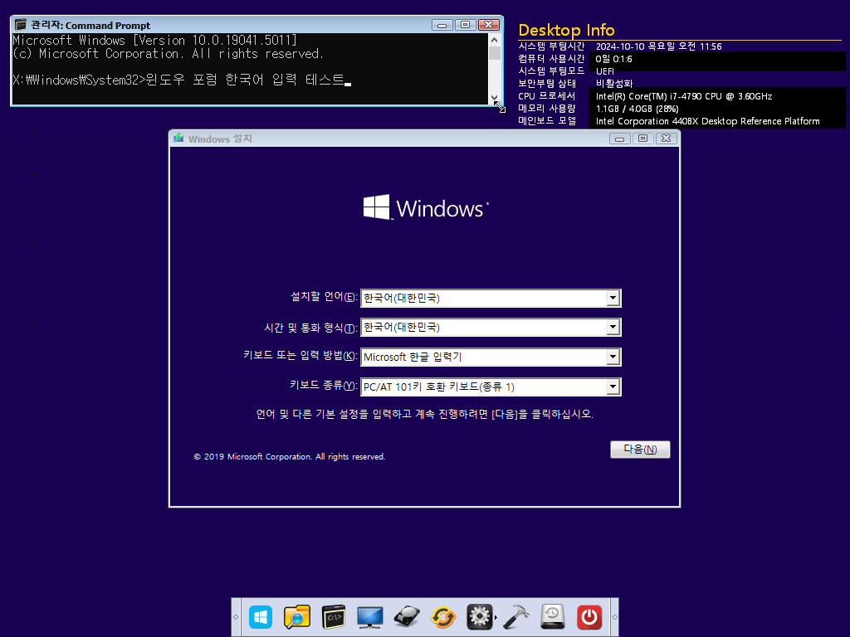
Task: Launch the command prompt dock icon
Action: (334, 617)
